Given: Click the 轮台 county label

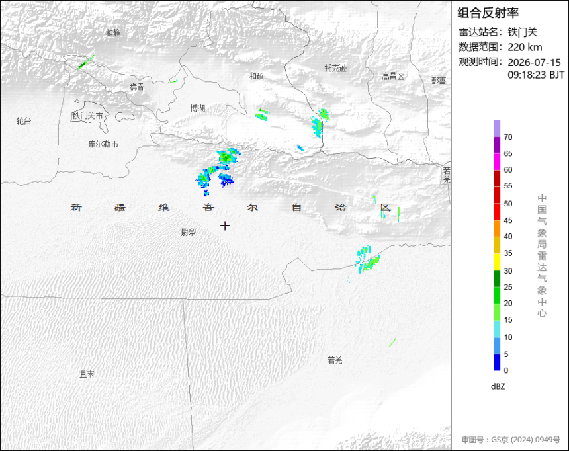Looking at the screenshot, I should [24, 121].
